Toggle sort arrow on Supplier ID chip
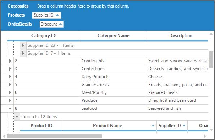The image size is (215, 140). click(58, 15)
